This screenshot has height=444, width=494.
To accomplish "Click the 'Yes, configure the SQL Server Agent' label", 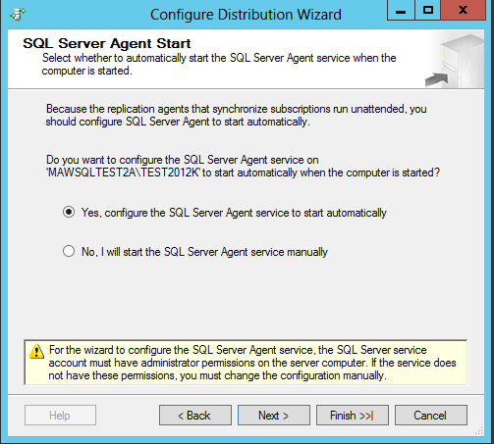I will coord(234,213).
